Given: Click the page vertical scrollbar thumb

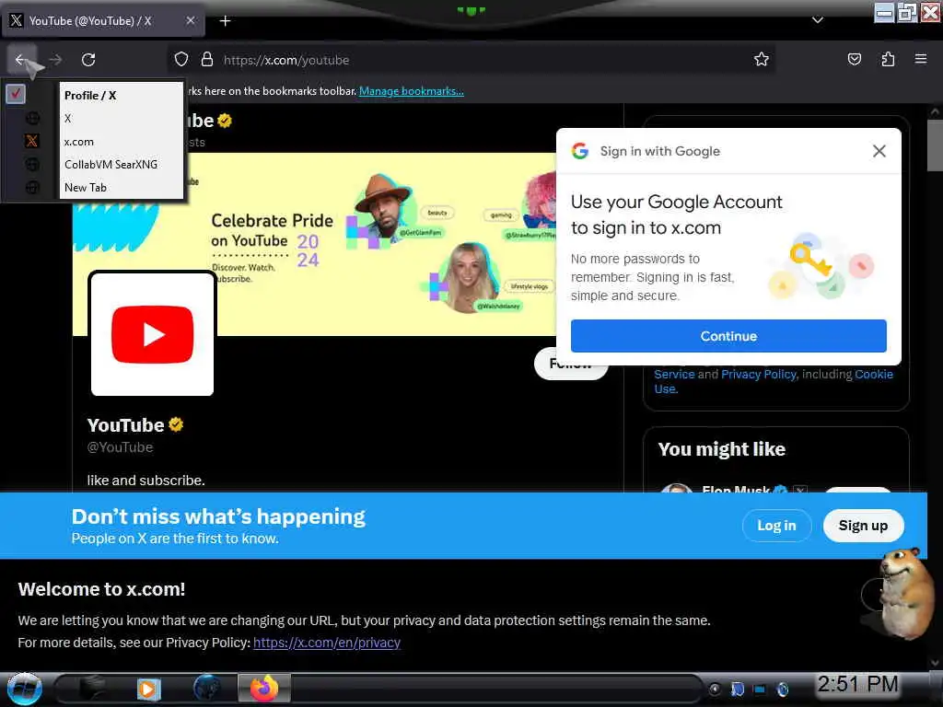Looking at the screenshot, I should (934, 145).
